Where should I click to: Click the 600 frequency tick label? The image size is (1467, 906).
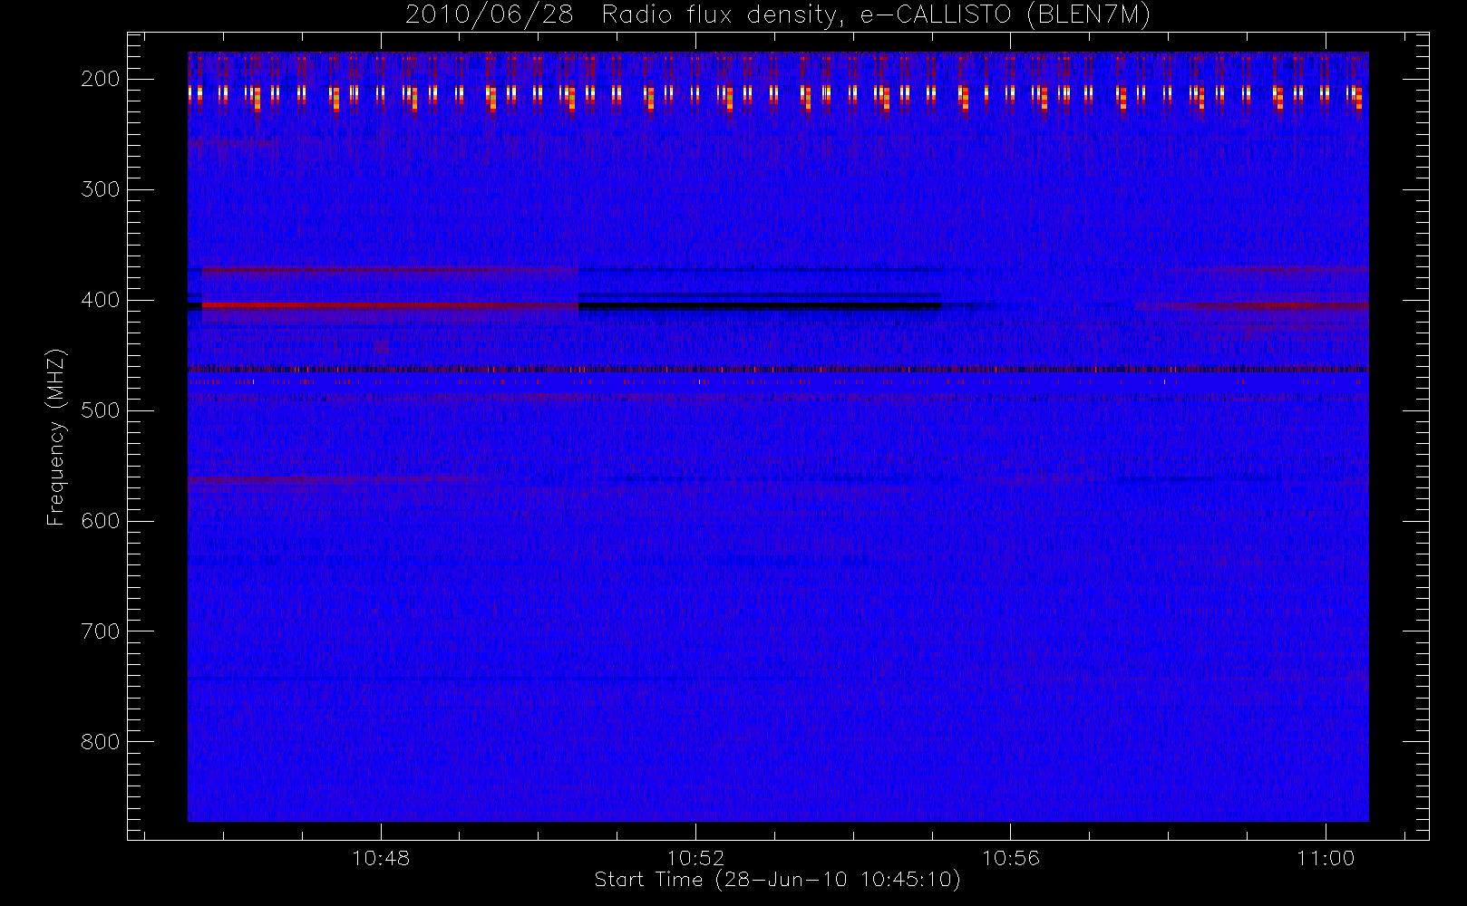tap(101, 521)
